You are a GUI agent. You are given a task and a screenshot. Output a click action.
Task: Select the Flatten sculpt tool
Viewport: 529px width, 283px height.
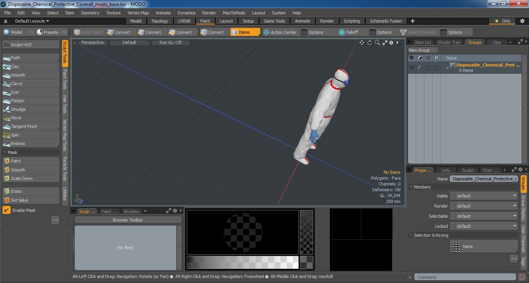(31, 101)
